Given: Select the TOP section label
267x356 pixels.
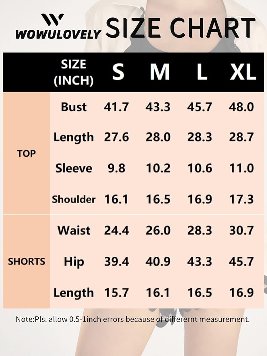Looking at the screenshot, I should [26, 154].
